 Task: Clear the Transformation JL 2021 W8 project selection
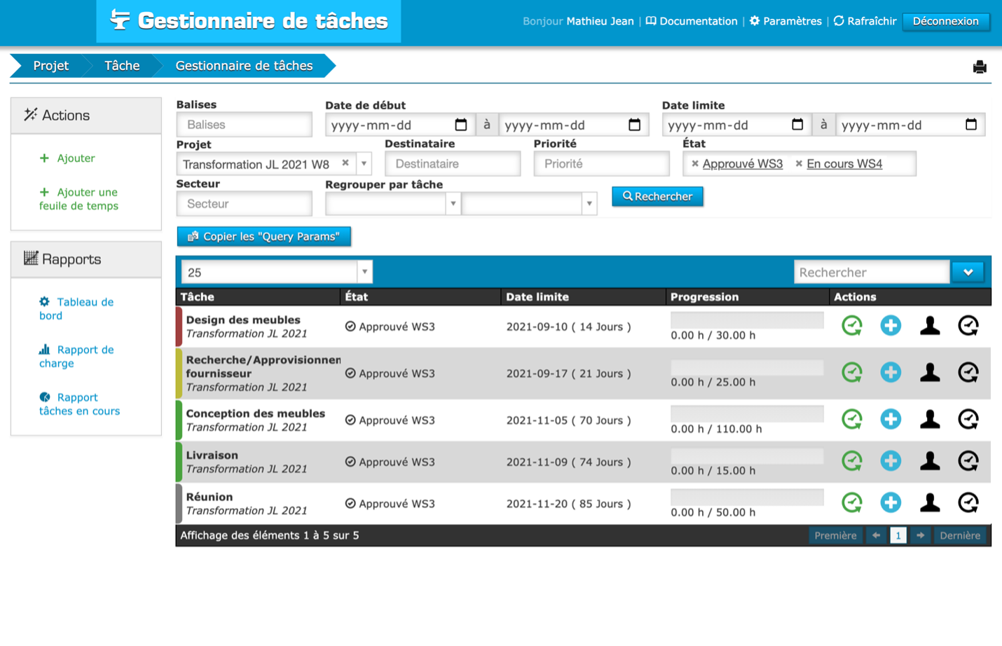click(345, 163)
